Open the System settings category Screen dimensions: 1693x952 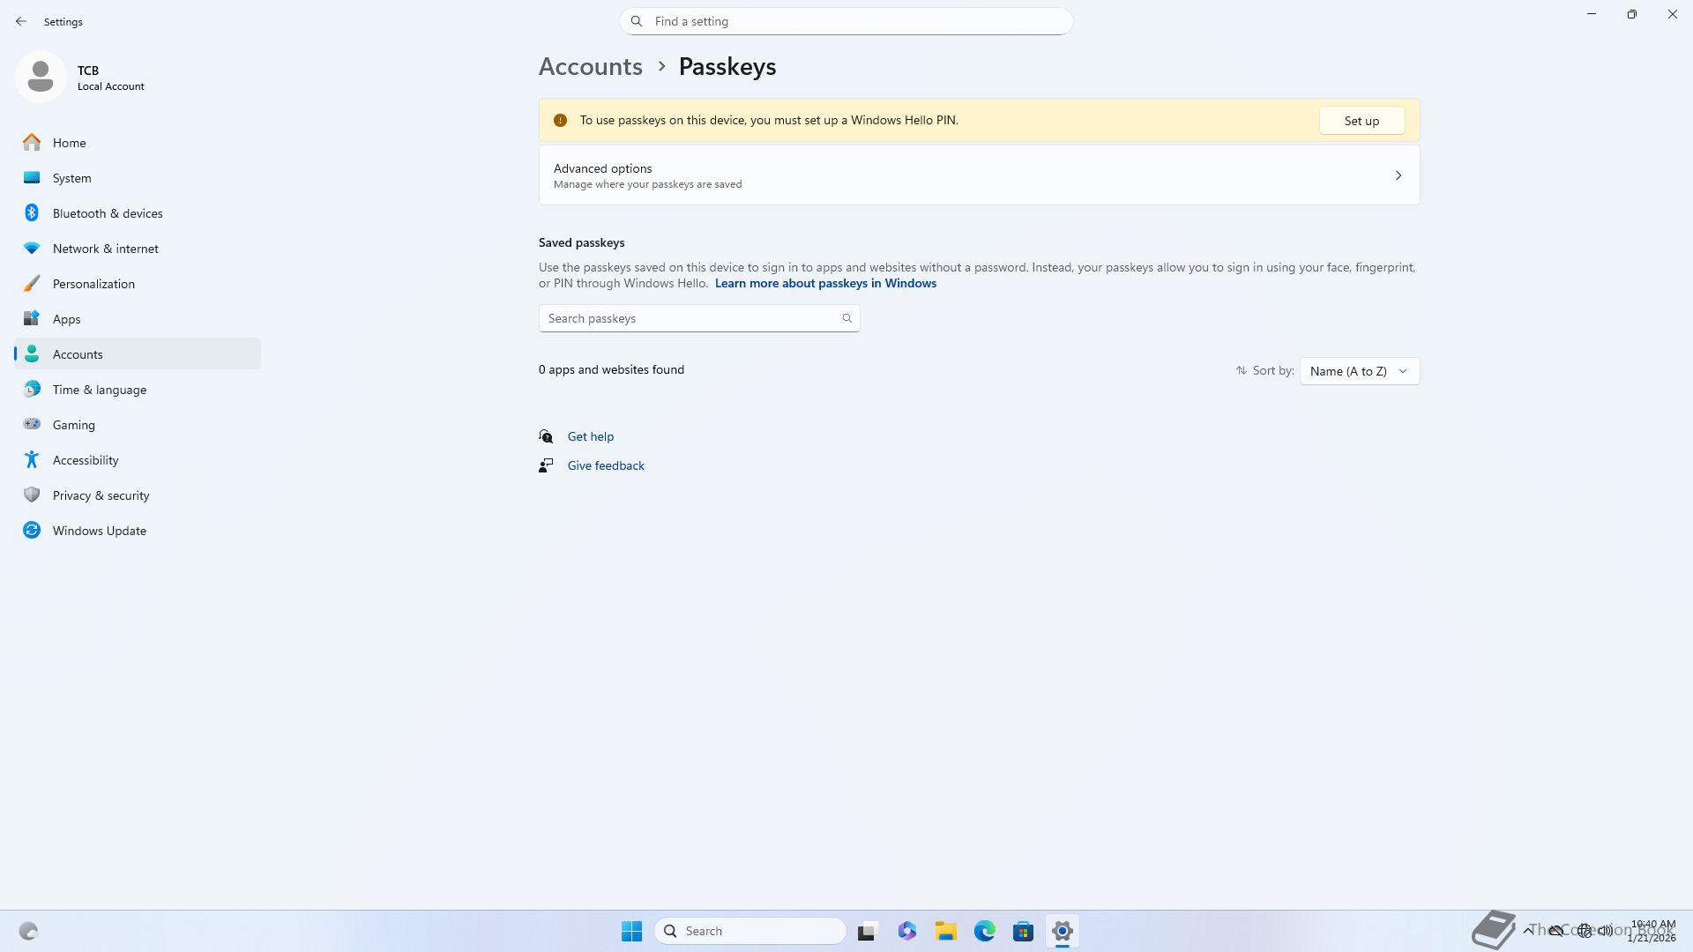point(71,178)
